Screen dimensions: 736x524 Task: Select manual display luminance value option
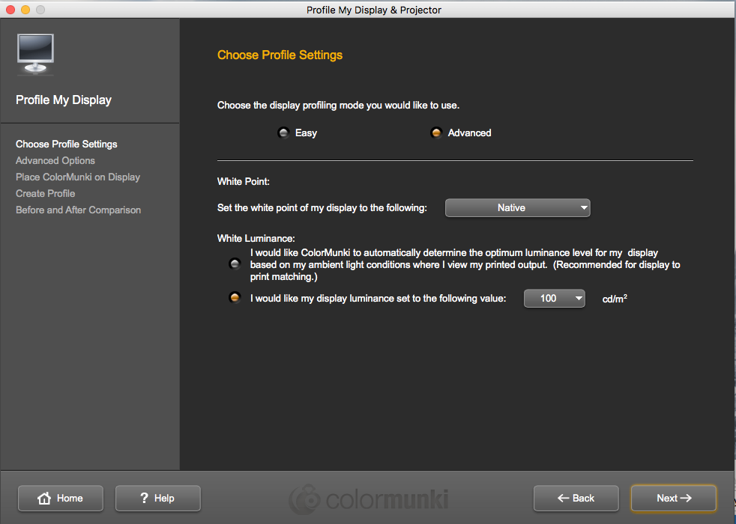coord(235,298)
